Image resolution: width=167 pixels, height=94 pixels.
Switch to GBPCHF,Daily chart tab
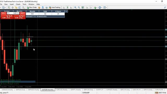click(x=125, y=90)
